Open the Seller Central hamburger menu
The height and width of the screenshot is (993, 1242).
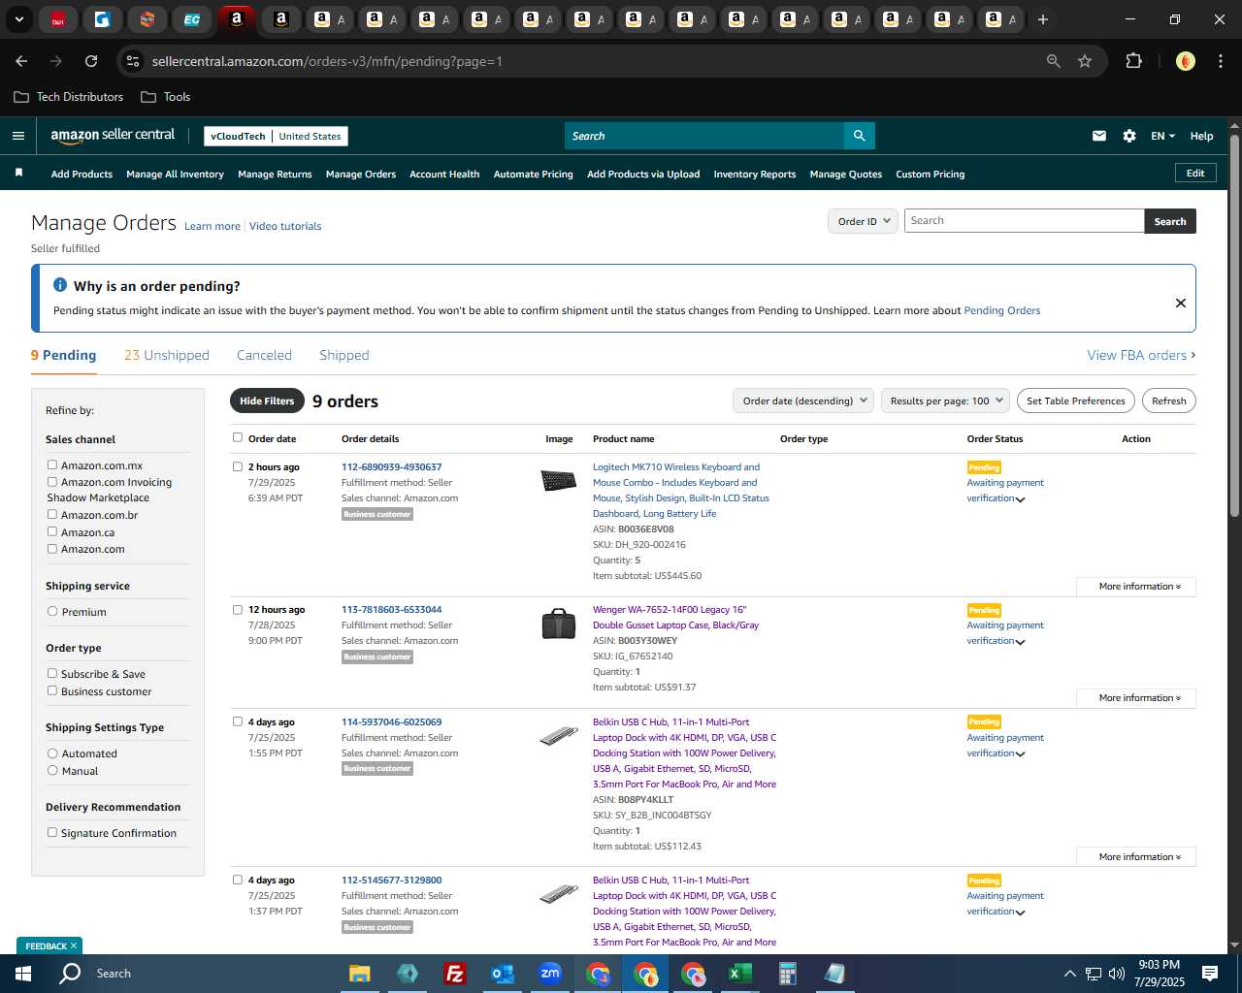[18, 136]
